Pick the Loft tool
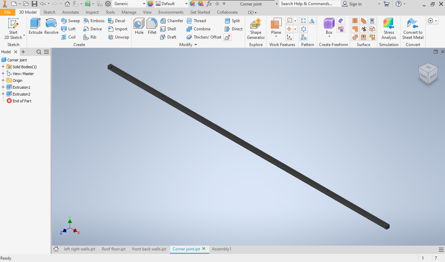445x262 pixels. (68, 29)
